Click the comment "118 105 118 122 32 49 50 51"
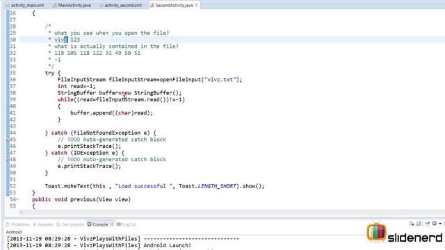 pos(97,53)
